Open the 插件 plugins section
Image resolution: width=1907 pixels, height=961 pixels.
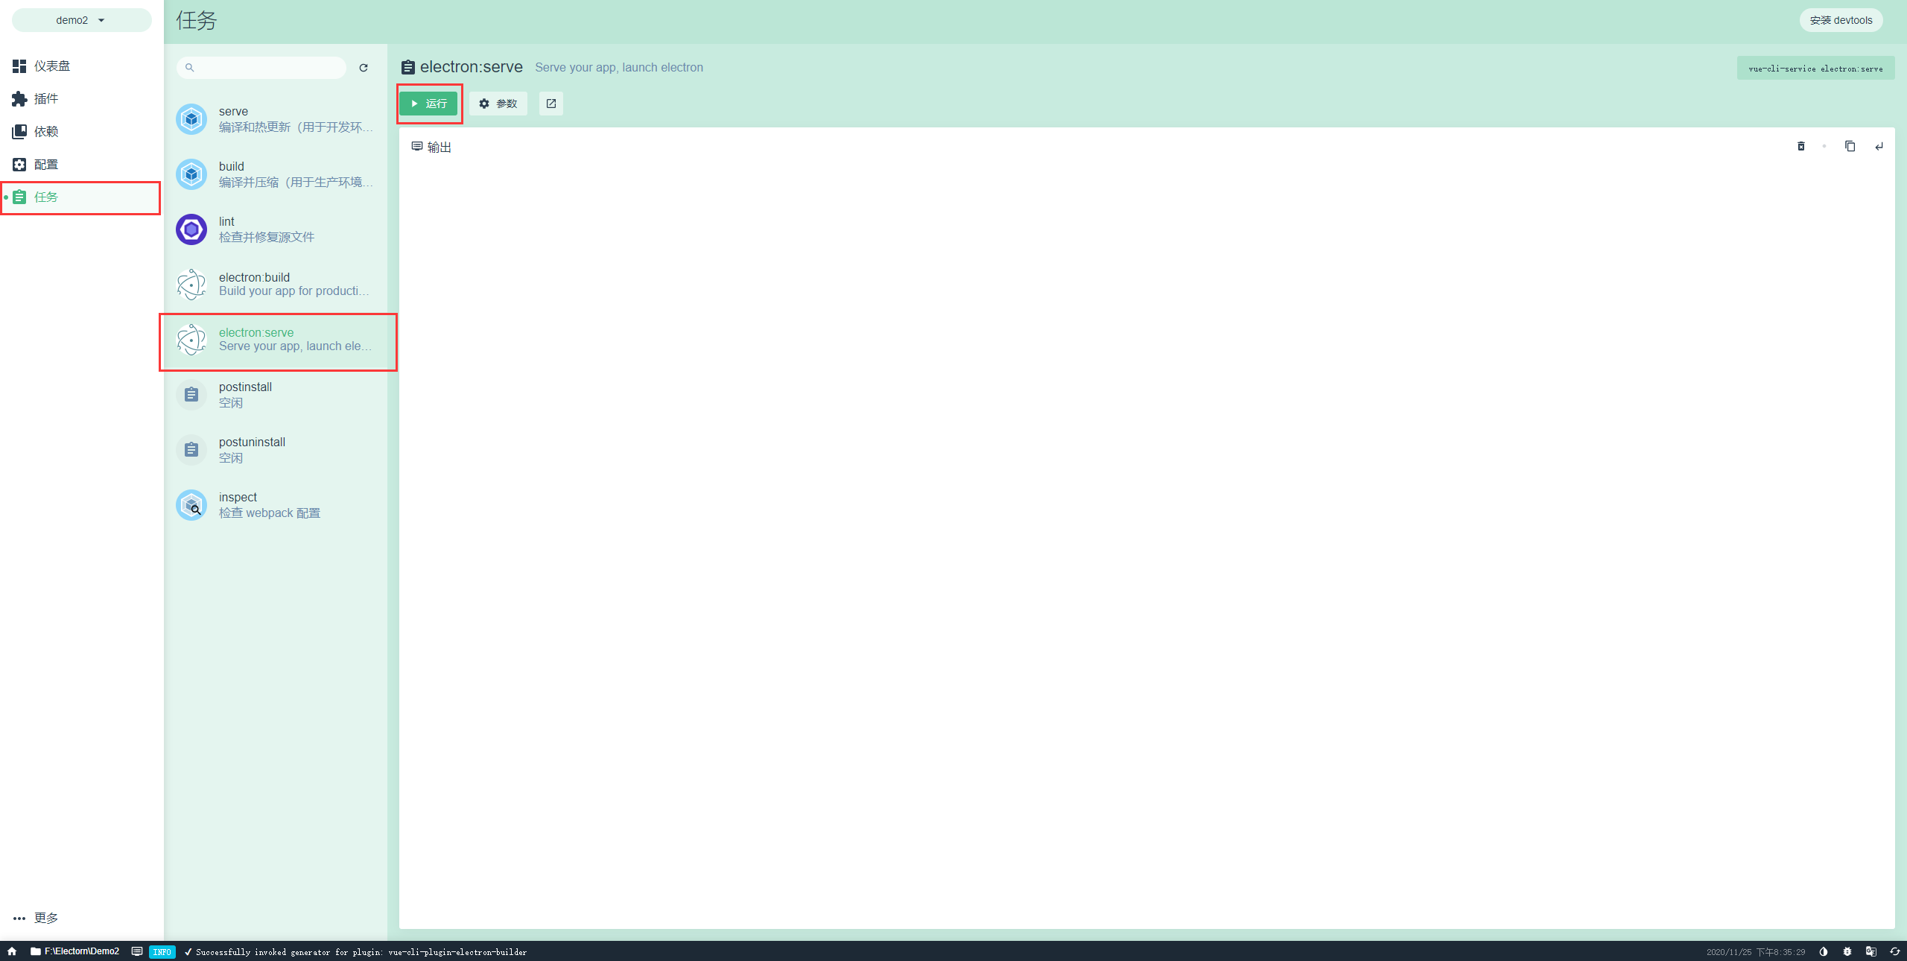[x=45, y=99]
